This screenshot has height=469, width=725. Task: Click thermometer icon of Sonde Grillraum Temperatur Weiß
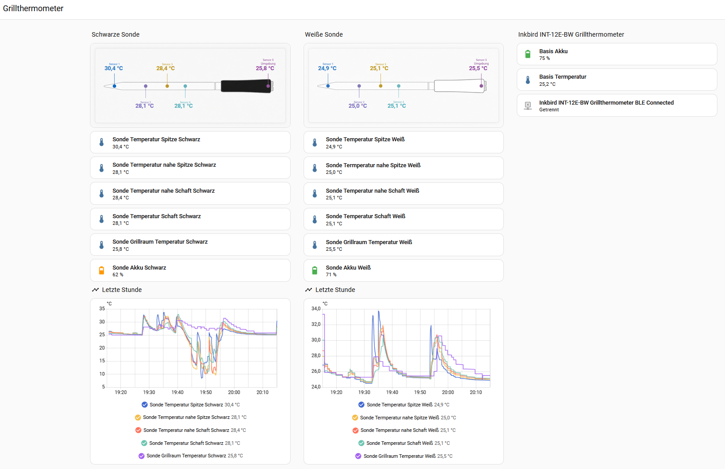315,245
